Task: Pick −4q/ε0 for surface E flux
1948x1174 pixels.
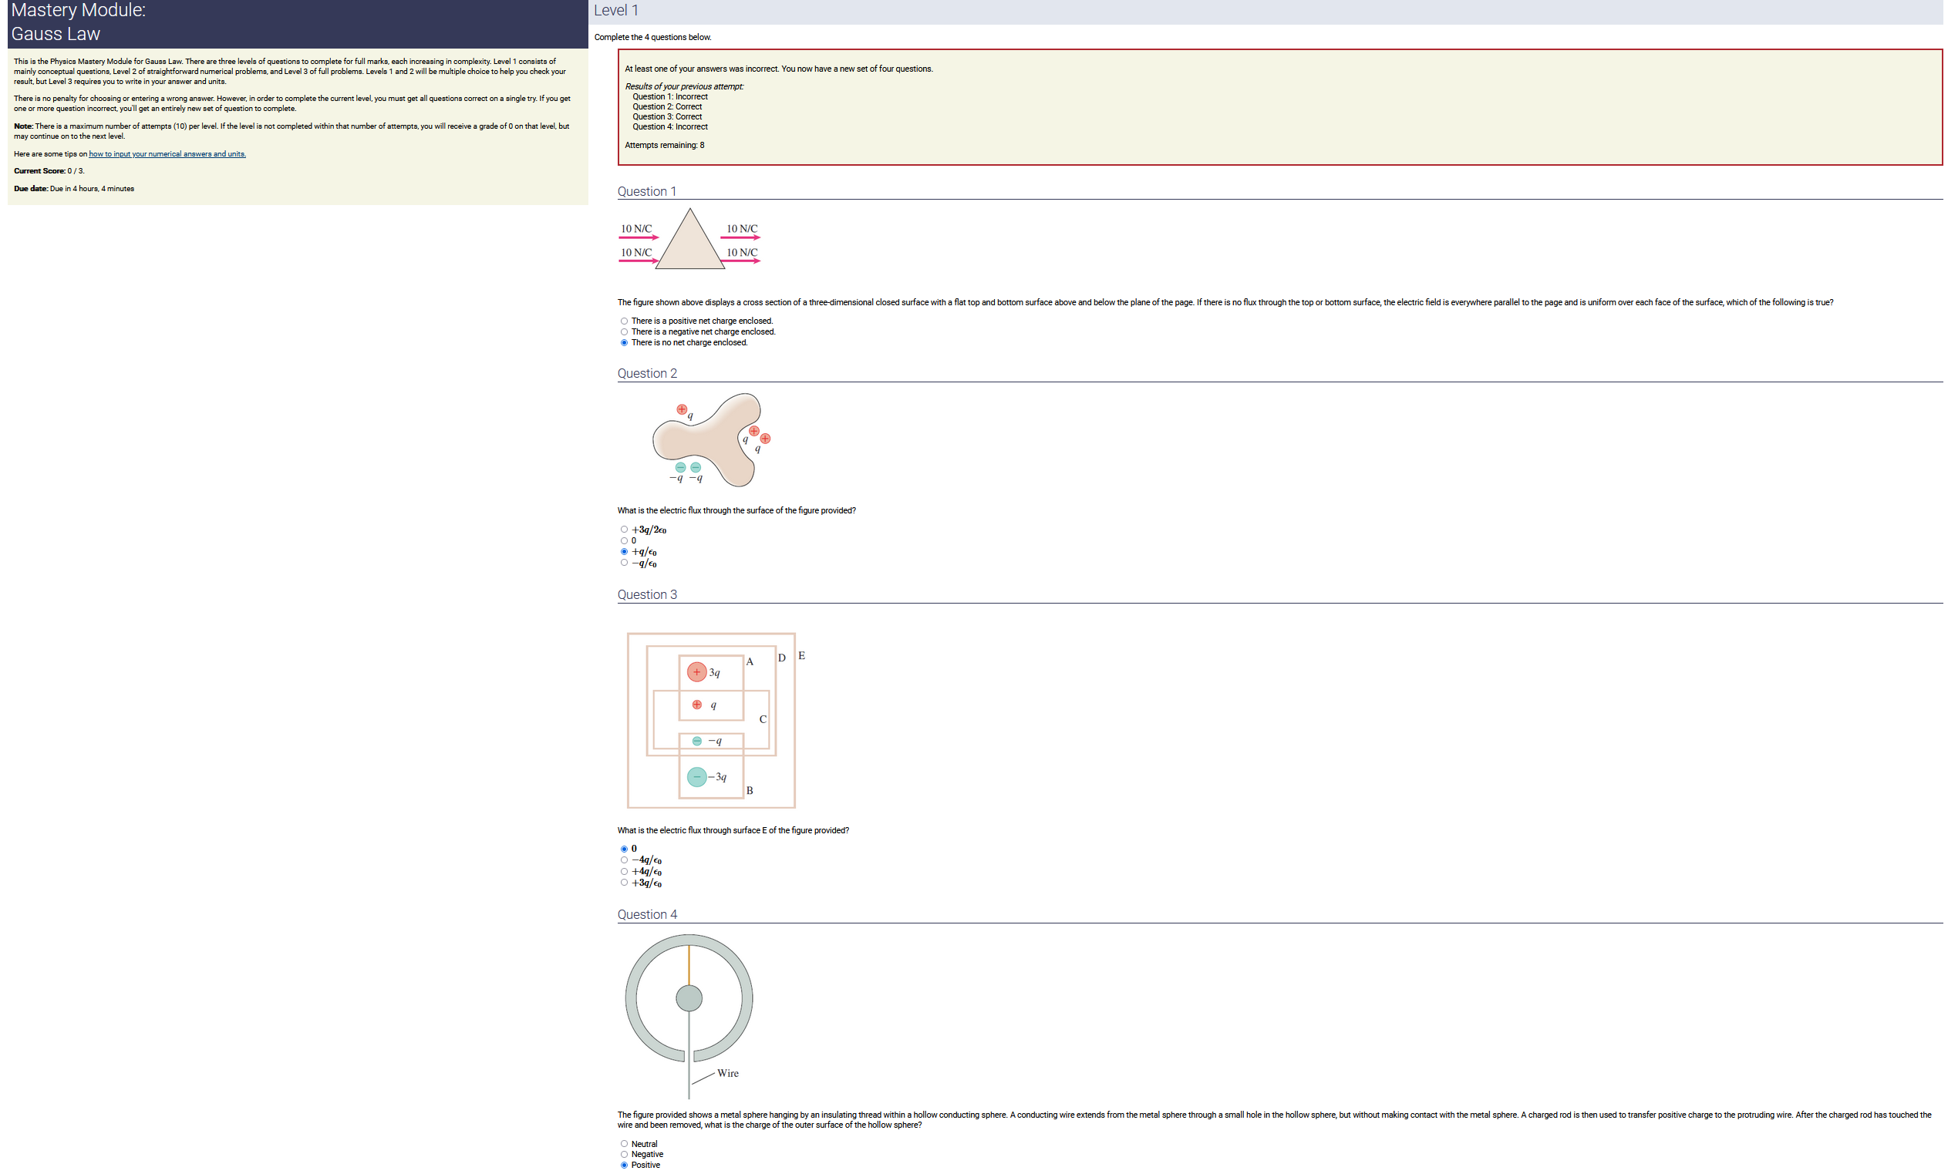Action: 624,860
